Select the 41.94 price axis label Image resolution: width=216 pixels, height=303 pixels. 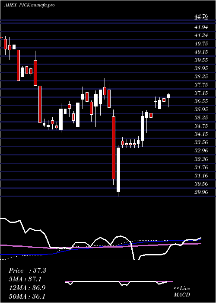201,27
